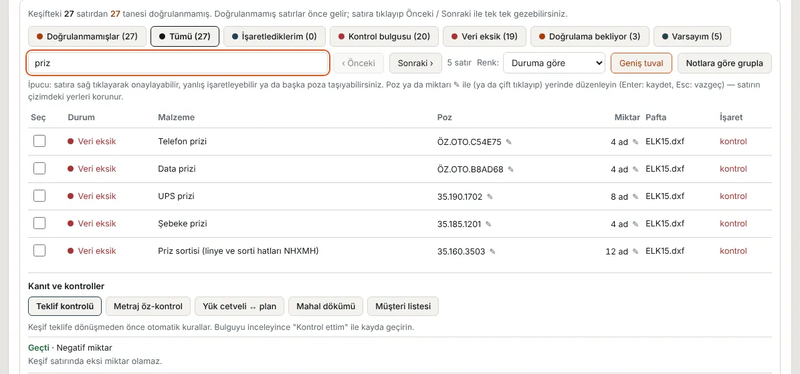Edit poz pencil for Telefon prizi
The image size is (800, 374).
click(508, 142)
